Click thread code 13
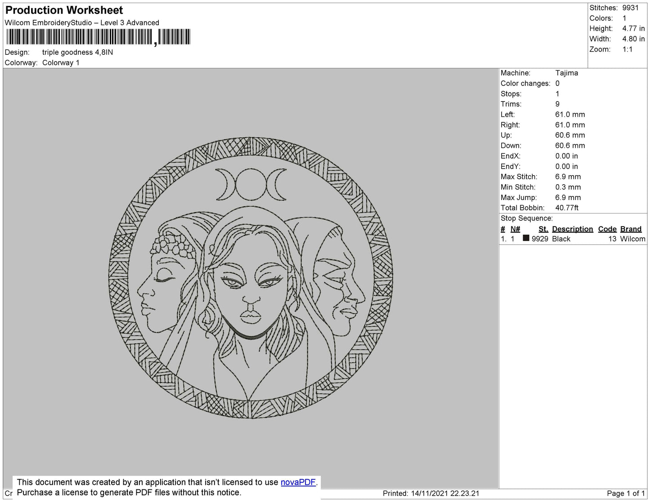Viewport: 650px width, 502px height. tap(612, 239)
